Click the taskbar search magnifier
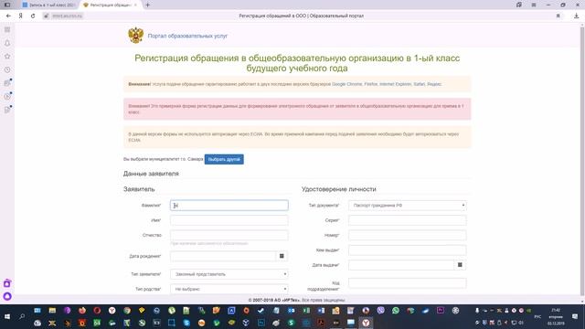 [x=22, y=316]
